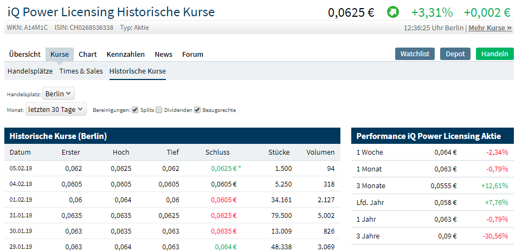
Task: Enable the Dividenden checkbox
Action: tap(159, 110)
